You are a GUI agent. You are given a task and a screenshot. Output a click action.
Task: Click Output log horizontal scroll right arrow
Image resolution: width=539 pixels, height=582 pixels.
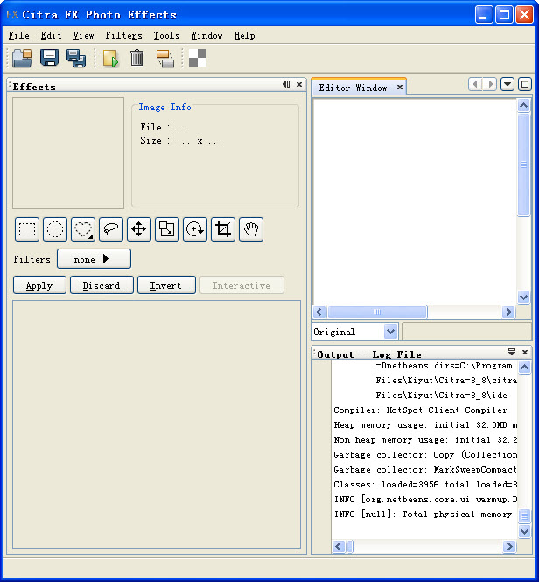tap(509, 546)
